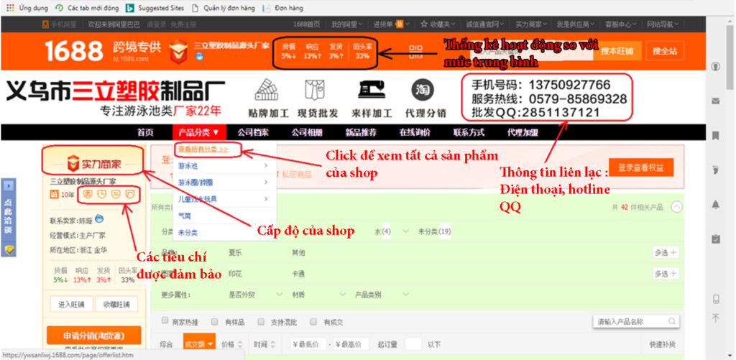Click the blue Wangwang chat icon beside 联系卖家

[x=98, y=218]
